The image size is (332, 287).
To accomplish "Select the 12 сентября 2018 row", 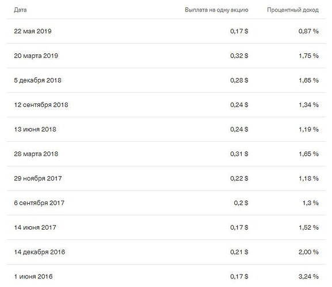I will [x=166, y=104].
